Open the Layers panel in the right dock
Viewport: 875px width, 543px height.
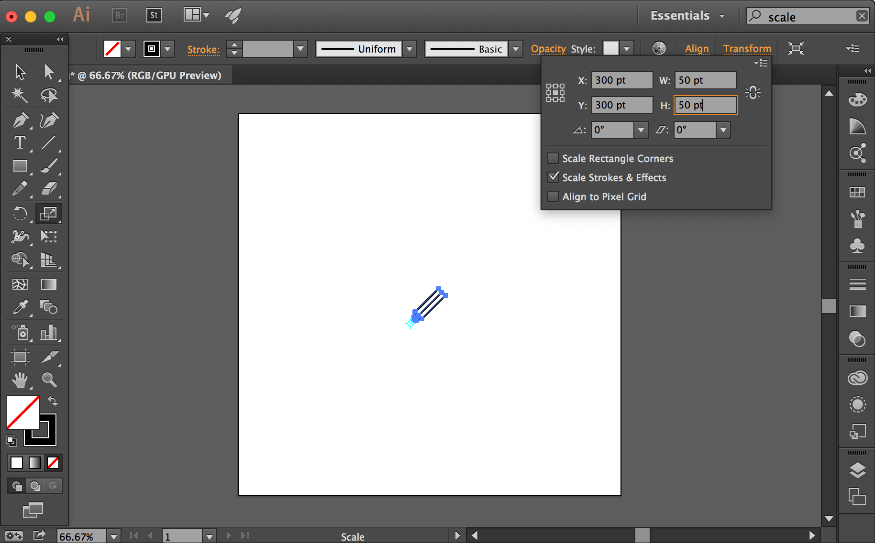click(858, 470)
